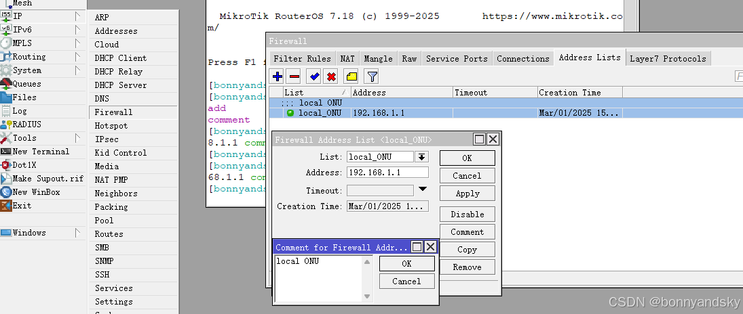Click the IPv6 menu icon
Screen dimensions: 743x314
(6, 29)
